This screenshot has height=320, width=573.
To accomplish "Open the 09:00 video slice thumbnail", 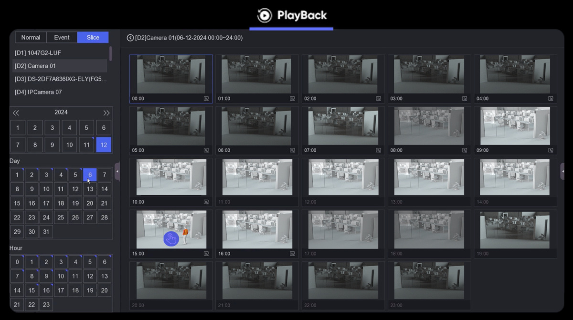I will 515,126.
